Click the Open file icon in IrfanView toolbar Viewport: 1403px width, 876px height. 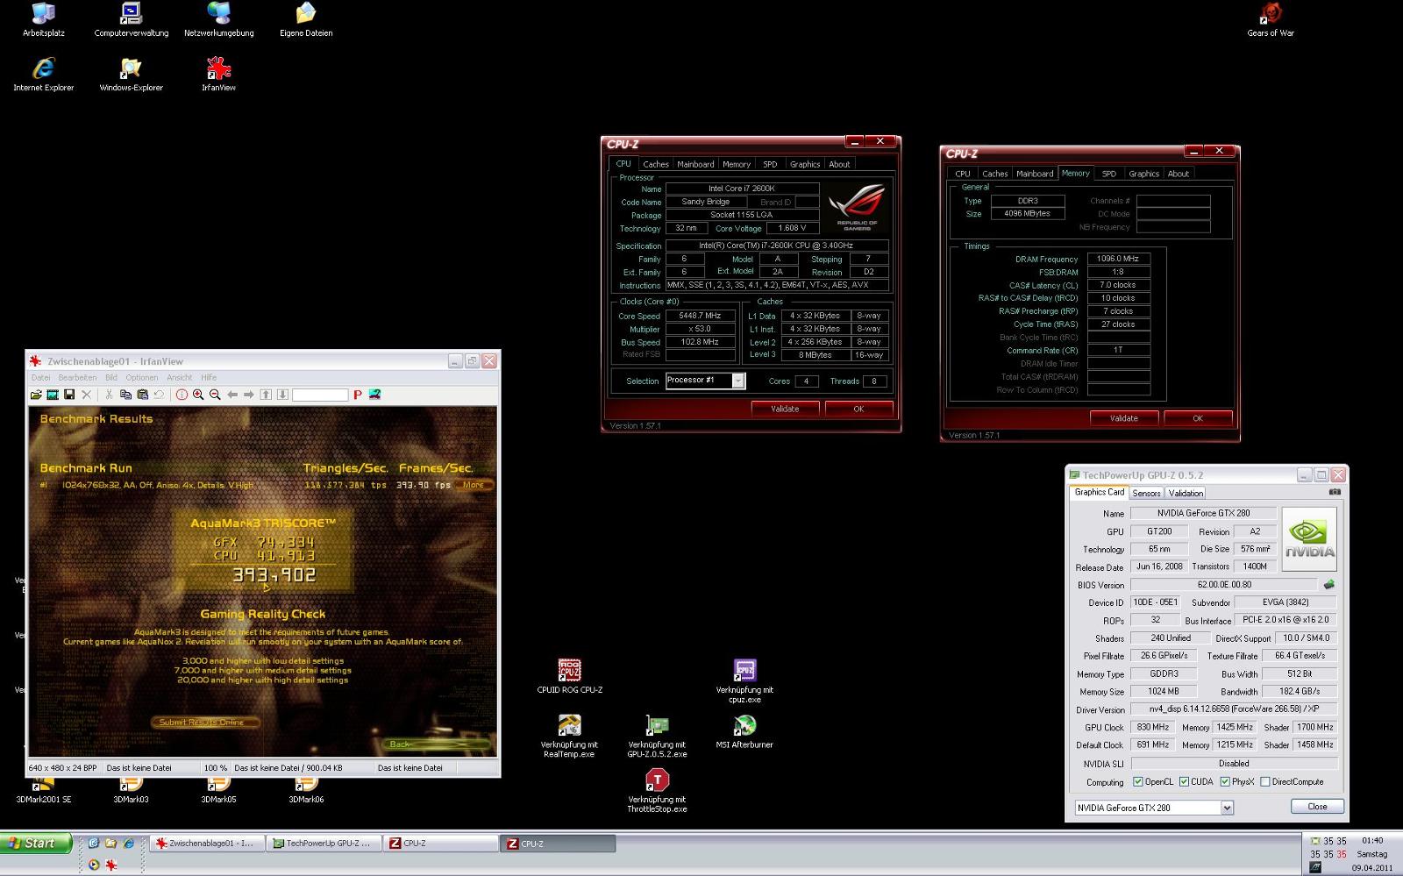36,395
